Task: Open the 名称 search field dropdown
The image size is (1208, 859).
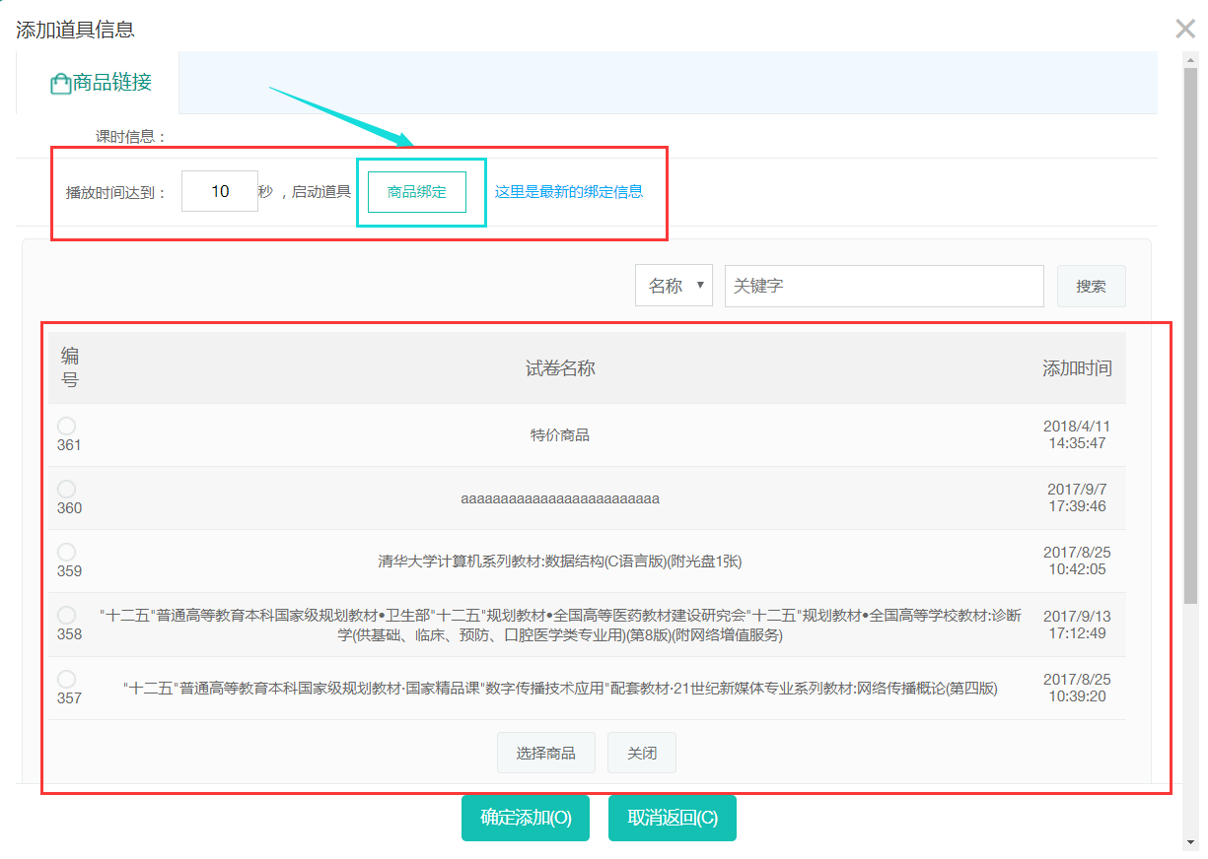Action: [x=674, y=286]
